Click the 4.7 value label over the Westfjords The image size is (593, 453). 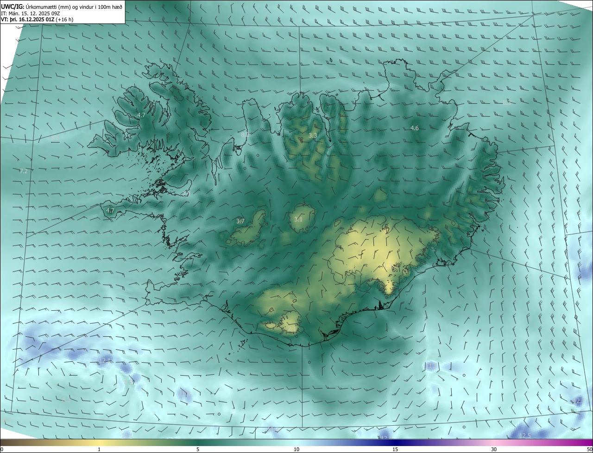click(141, 115)
